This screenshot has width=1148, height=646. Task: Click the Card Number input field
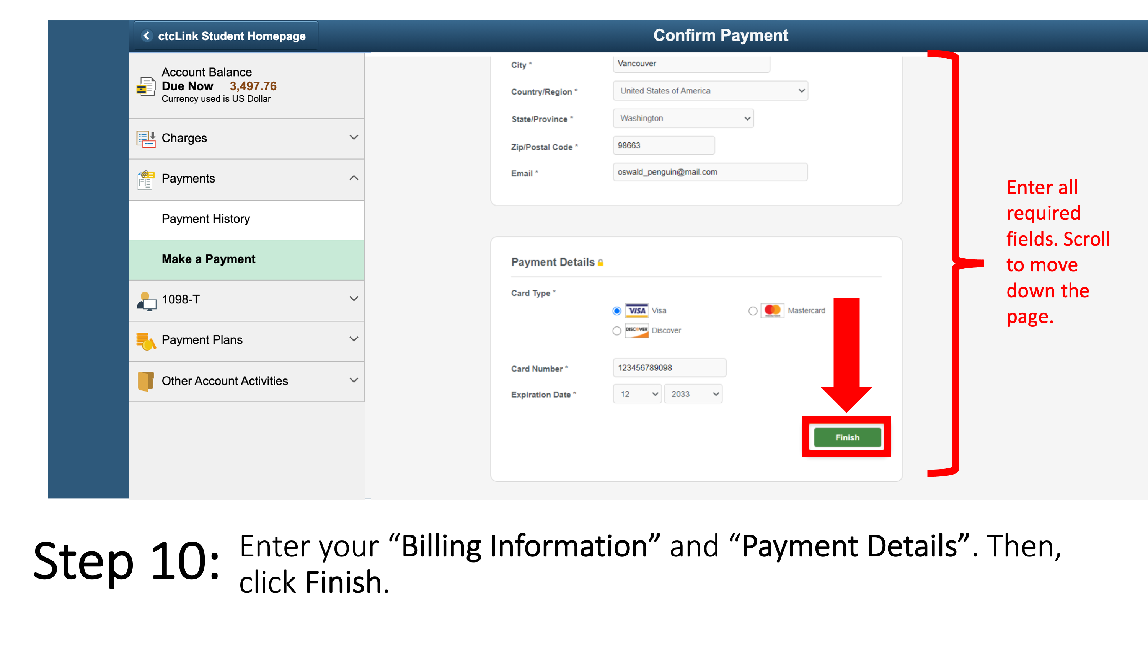[669, 367]
